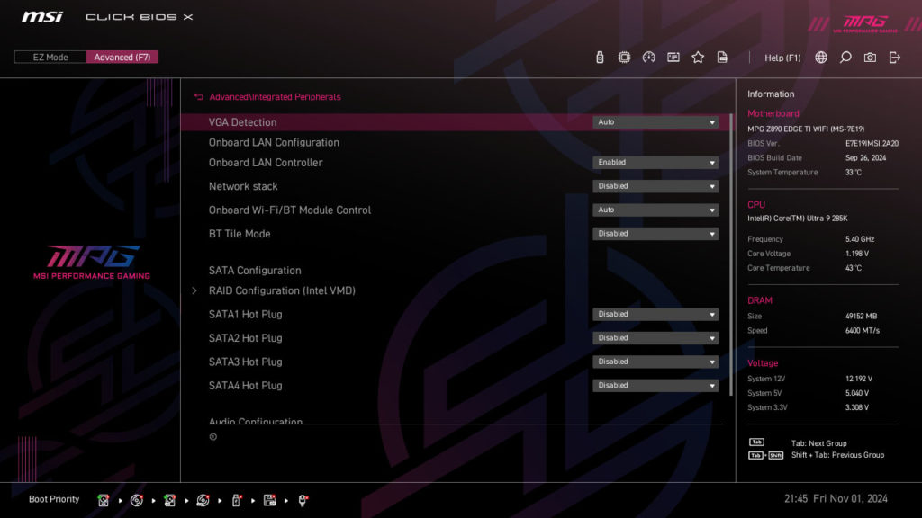922x518 pixels.
Task: Change language via the globe icon
Action: [x=822, y=57]
